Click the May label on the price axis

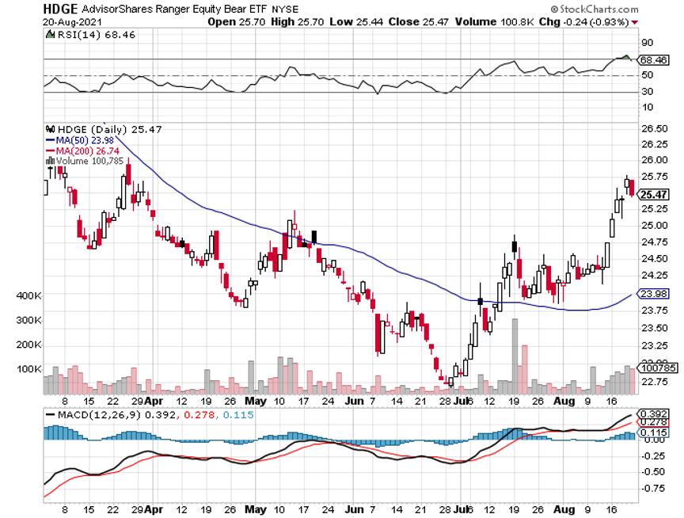(x=256, y=401)
